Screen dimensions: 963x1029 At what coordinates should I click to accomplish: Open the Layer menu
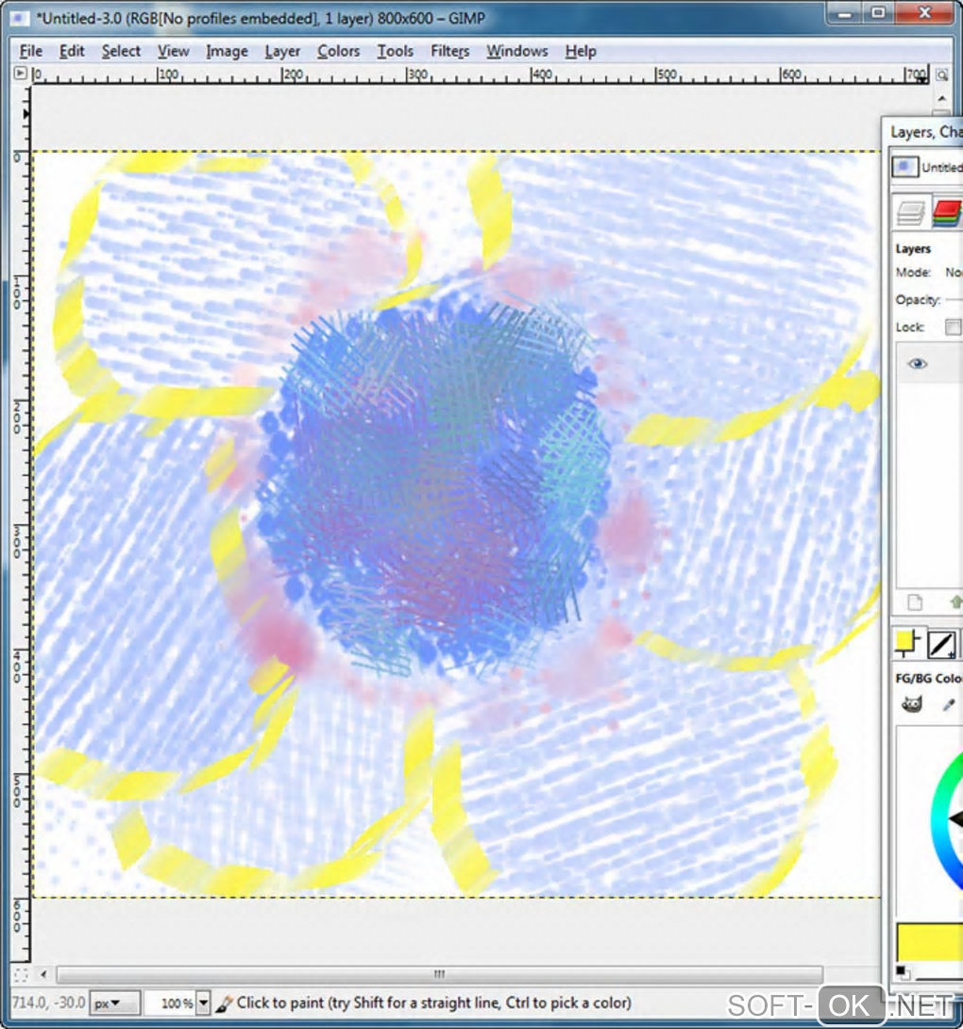[x=282, y=51]
